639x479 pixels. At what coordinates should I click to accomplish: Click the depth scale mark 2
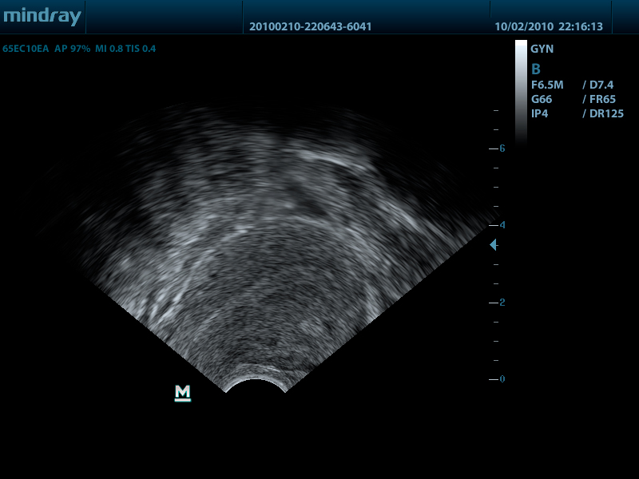[502, 303]
